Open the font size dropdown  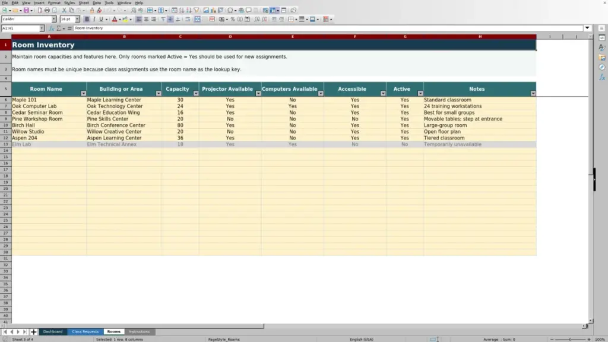pos(77,19)
